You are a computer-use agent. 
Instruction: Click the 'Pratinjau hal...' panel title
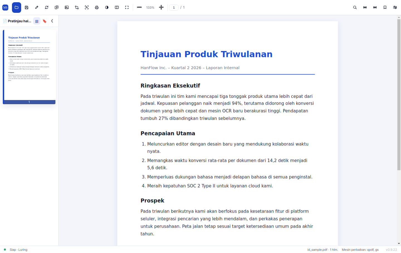(x=19, y=21)
